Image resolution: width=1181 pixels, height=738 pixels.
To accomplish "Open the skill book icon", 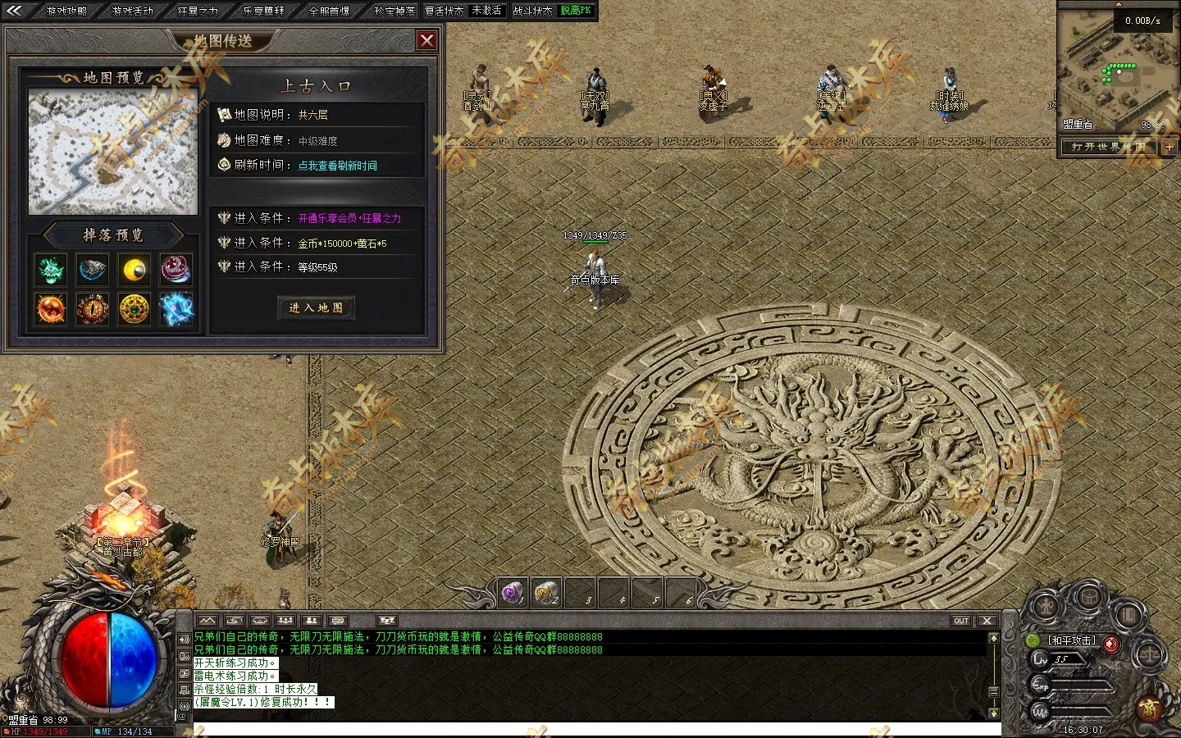I will [1129, 614].
